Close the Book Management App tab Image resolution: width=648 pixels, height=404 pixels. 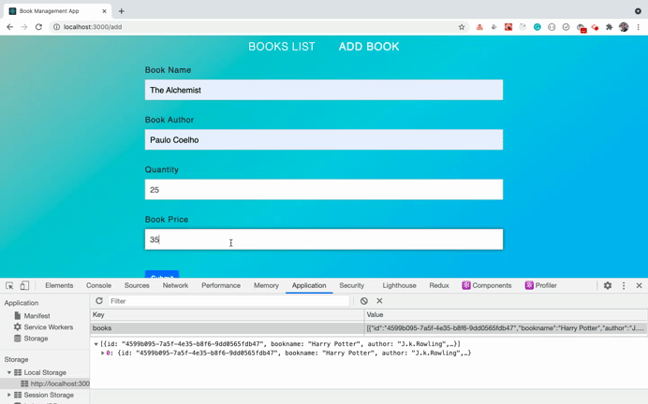[x=104, y=11]
